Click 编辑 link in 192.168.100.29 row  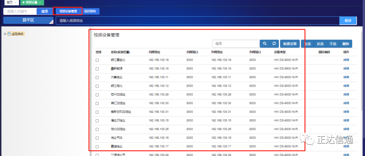346,94
